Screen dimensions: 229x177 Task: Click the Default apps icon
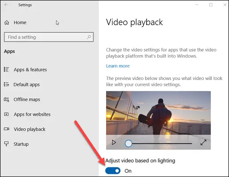[6, 84]
